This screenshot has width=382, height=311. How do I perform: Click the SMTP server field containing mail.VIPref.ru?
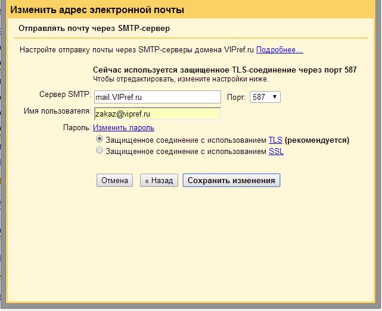click(x=157, y=97)
